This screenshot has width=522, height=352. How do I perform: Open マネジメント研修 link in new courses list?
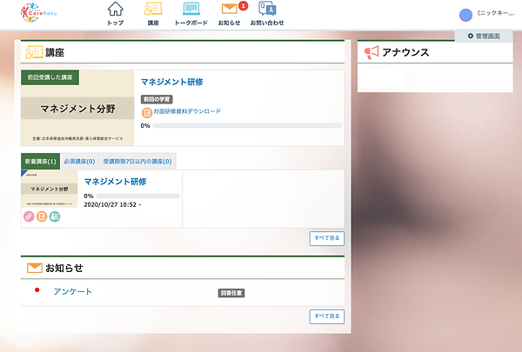[115, 182]
